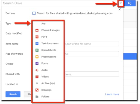Close the advanced search panel
This screenshot has width=140, height=104.
click(x=120, y=10)
